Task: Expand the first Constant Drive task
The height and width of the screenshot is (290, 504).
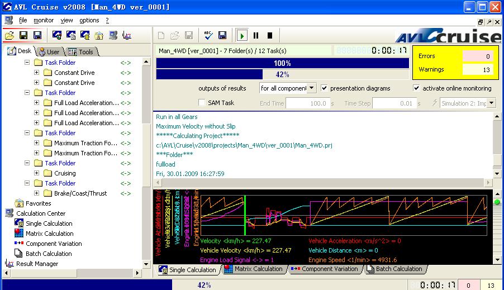Action: 37,73
